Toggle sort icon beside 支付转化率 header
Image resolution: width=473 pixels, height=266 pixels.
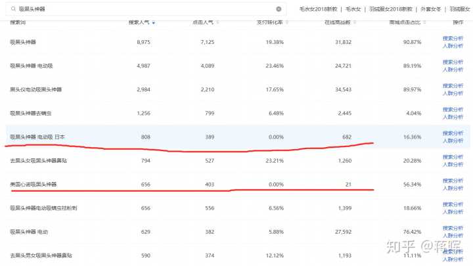pyautogui.click(x=287, y=22)
